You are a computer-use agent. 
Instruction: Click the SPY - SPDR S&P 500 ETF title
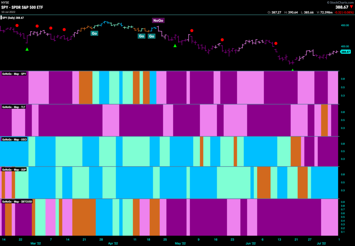coord(22,7)
